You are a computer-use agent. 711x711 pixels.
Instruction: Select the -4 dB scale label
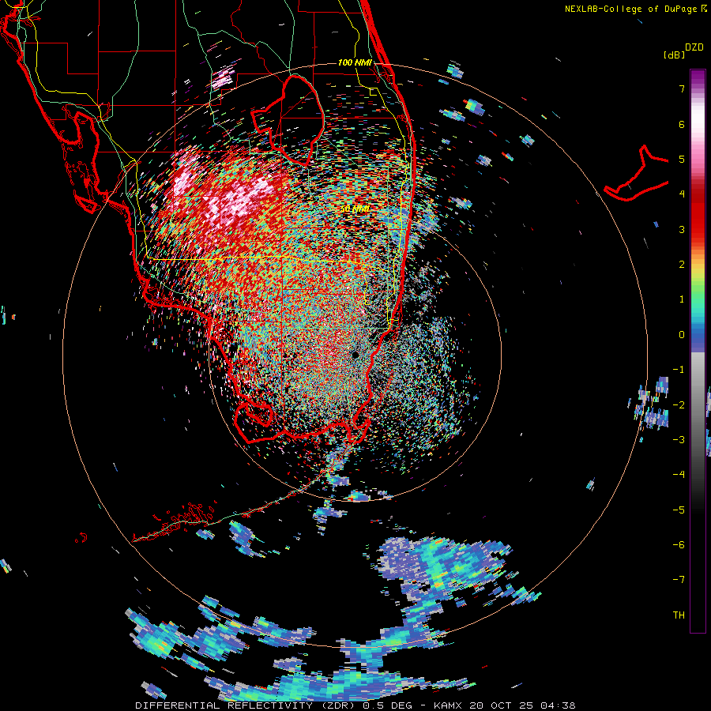coord(679,475)
